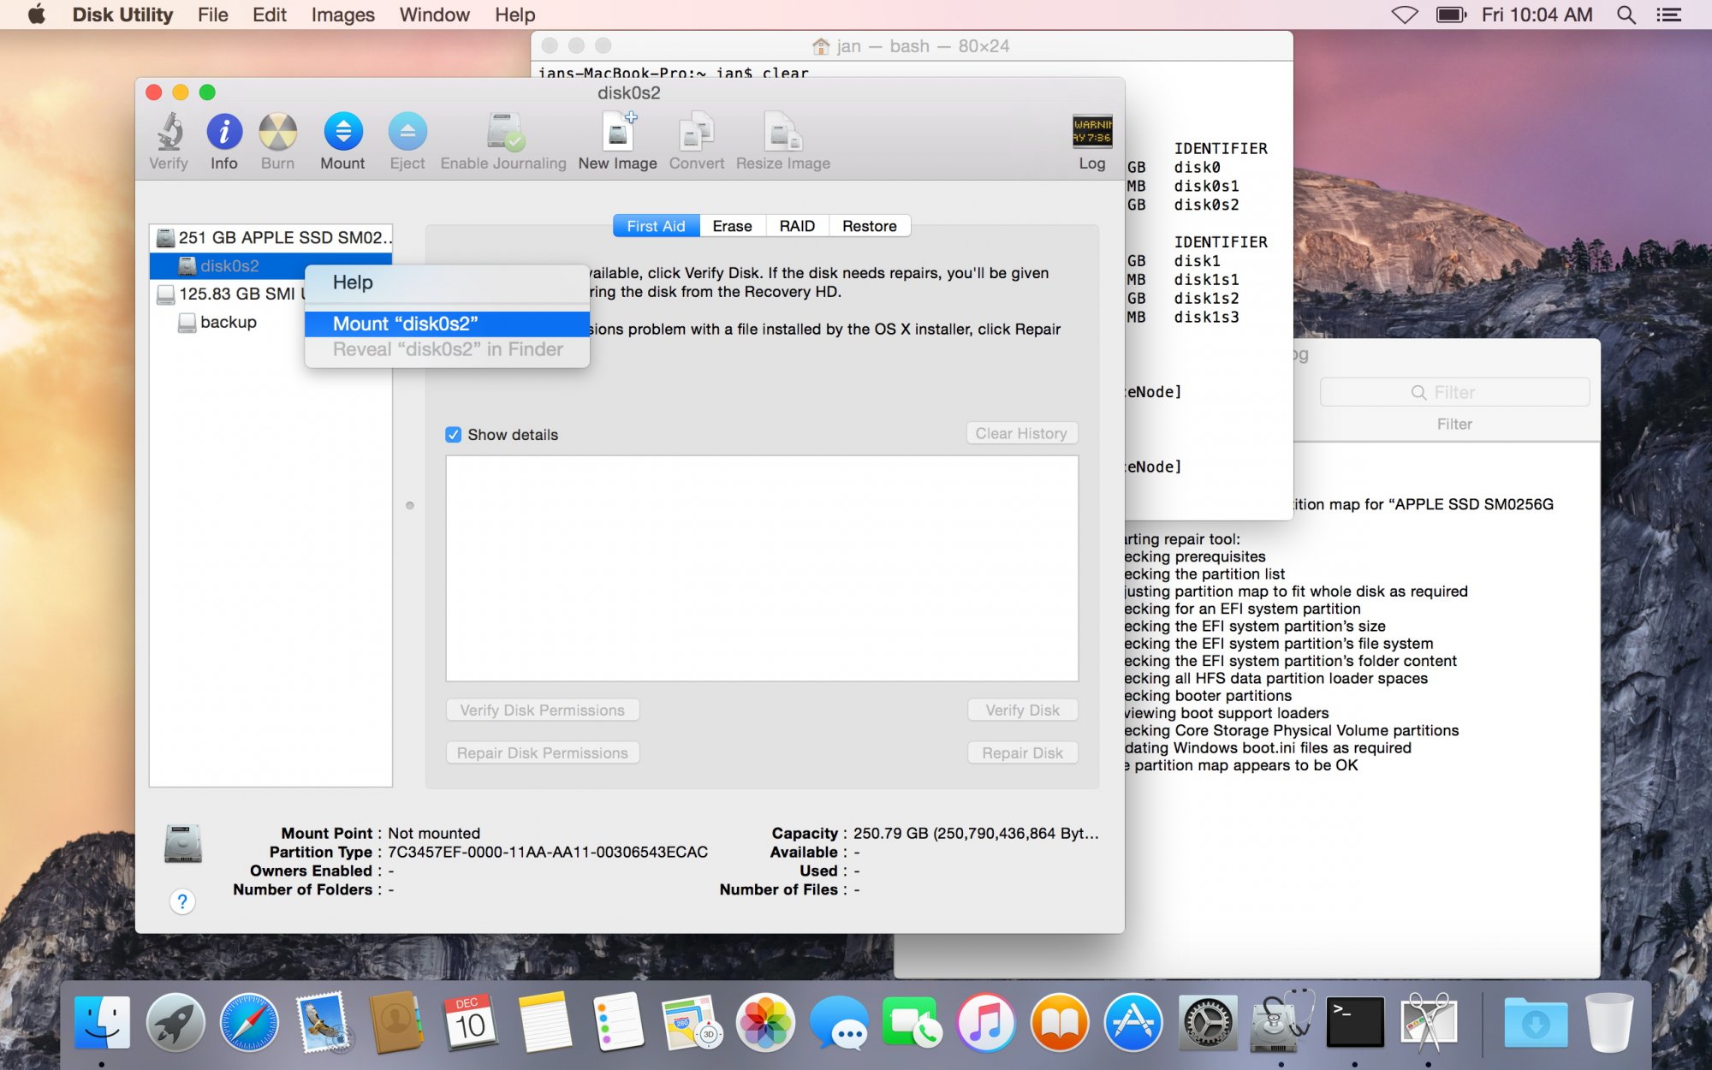Click the Mount toolbar icon
This screenshot has width=1712, height=1070.
(x=342, y=141)
